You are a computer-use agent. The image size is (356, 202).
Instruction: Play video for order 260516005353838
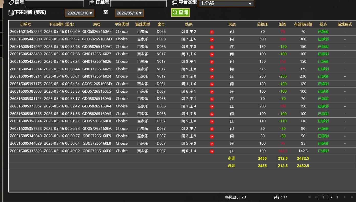[212, 129]
